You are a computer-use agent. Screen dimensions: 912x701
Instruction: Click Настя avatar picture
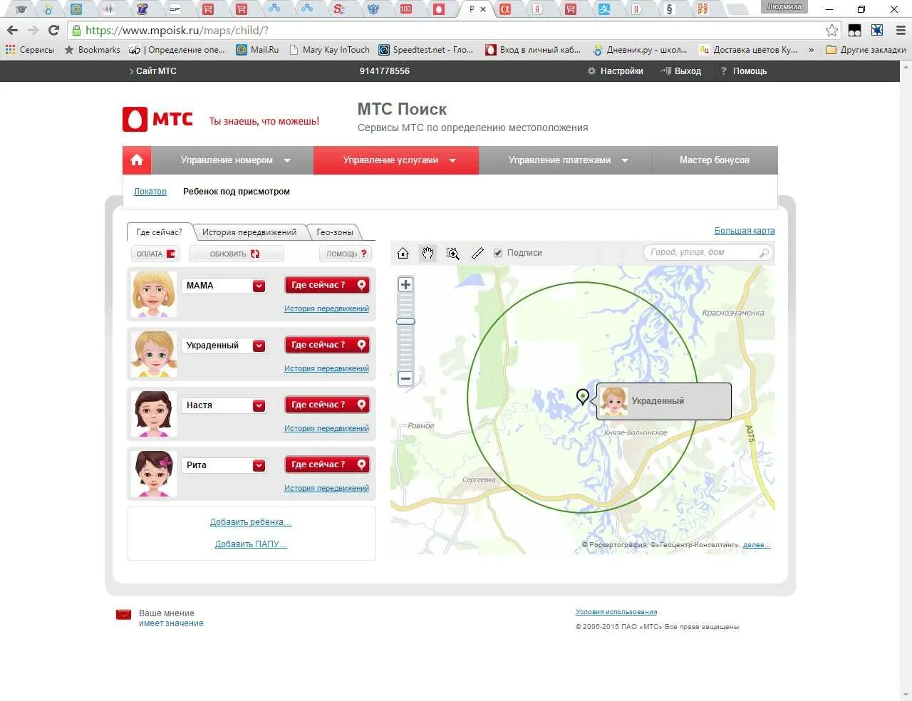tap(153, 413)
